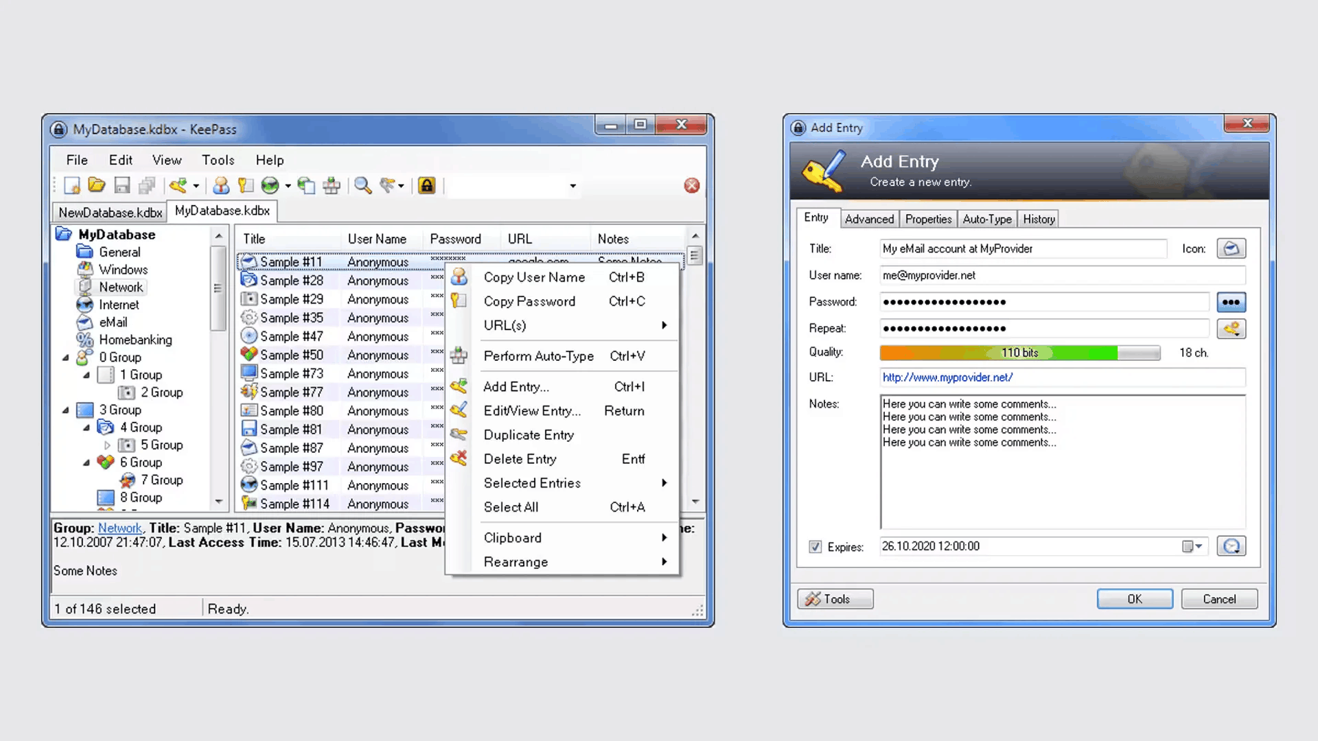The image size is (1318, 741).
Task: Click the Copy URLs to clipboard icon
Action: coord(306,185)
